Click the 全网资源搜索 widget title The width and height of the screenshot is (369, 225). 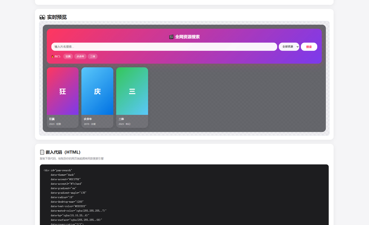pyautogui.click(x=187, y=37)
